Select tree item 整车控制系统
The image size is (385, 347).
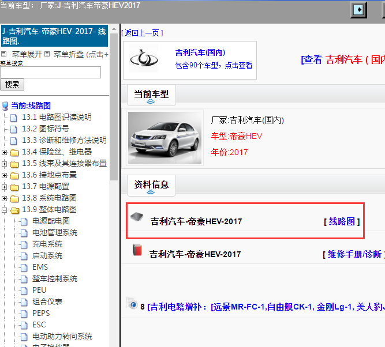click(55, 279)
